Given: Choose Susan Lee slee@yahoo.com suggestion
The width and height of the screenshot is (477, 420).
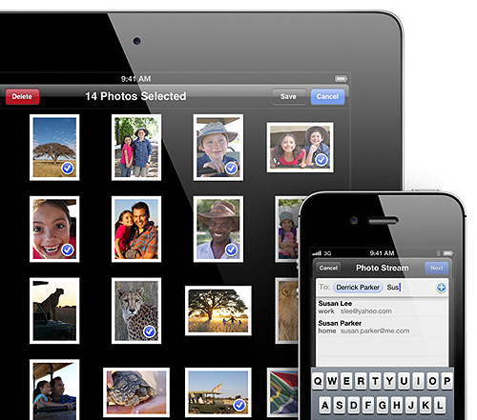Looking at the screenshot, I should 383,308.
